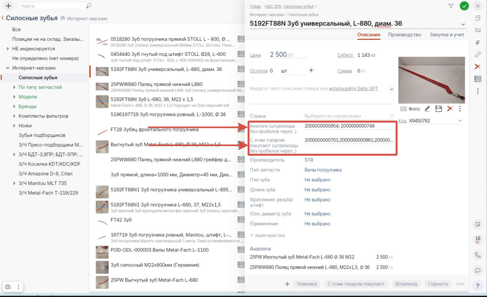Open the barcode icon in right sidebar
Screen dimensions: 487x297
pos(478,79)
